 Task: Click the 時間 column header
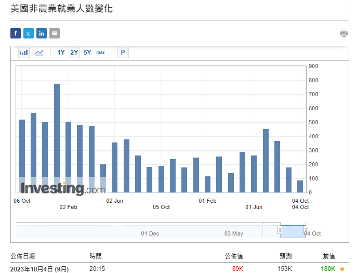click(x=96, y=256)
